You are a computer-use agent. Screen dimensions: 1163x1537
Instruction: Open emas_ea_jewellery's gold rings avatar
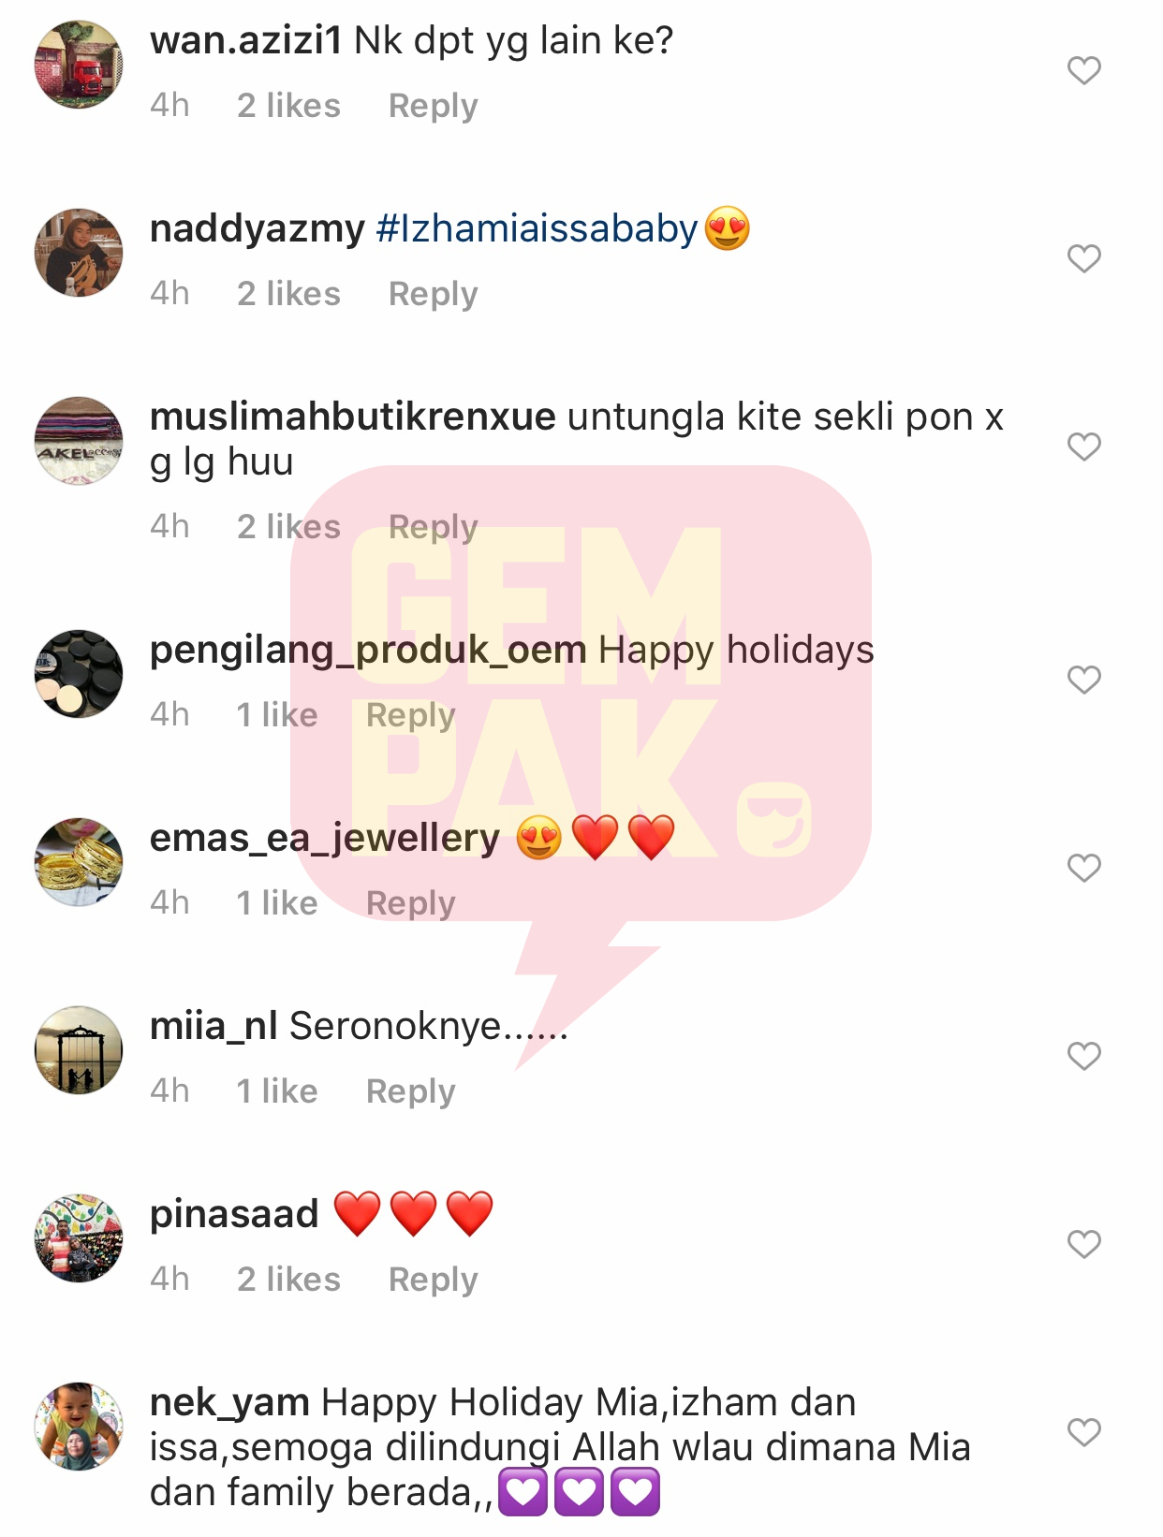[79, 862]
